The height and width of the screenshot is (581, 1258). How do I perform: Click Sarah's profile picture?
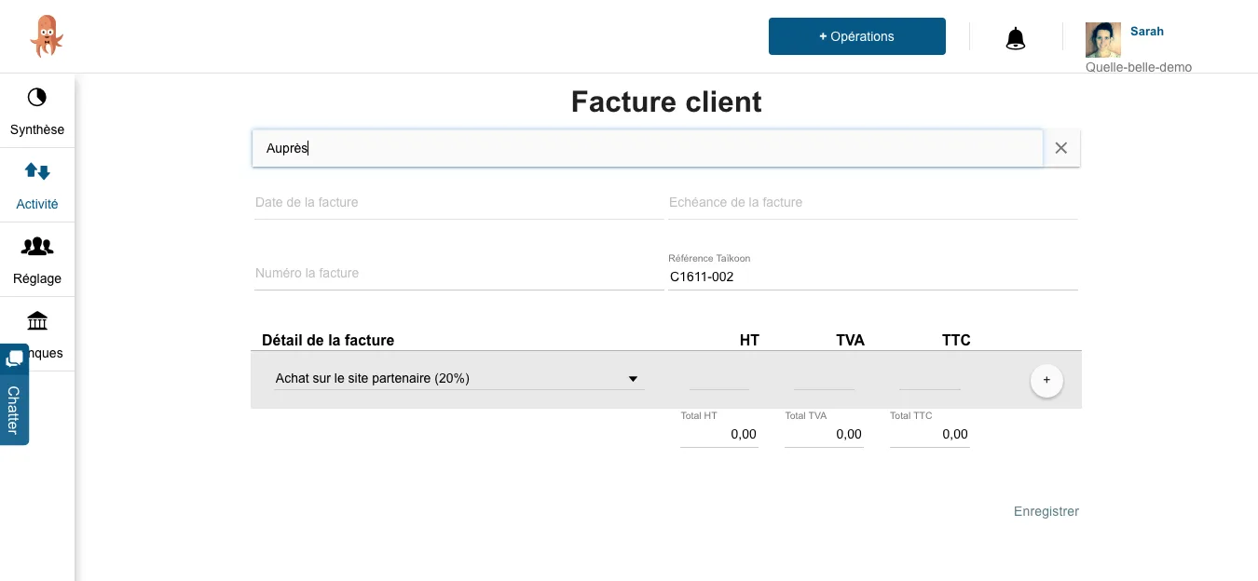[1103, 40]
